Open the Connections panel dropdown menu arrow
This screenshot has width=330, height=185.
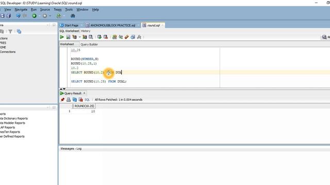click(47, 25)
